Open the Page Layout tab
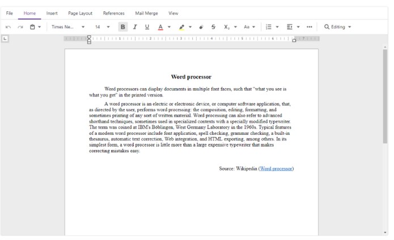This screenshot has width=394, height=240. [80, 13]
